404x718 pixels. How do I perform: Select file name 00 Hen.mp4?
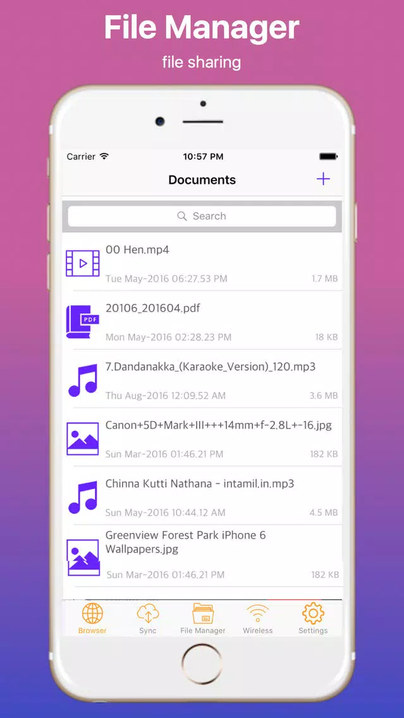[137, 250]
